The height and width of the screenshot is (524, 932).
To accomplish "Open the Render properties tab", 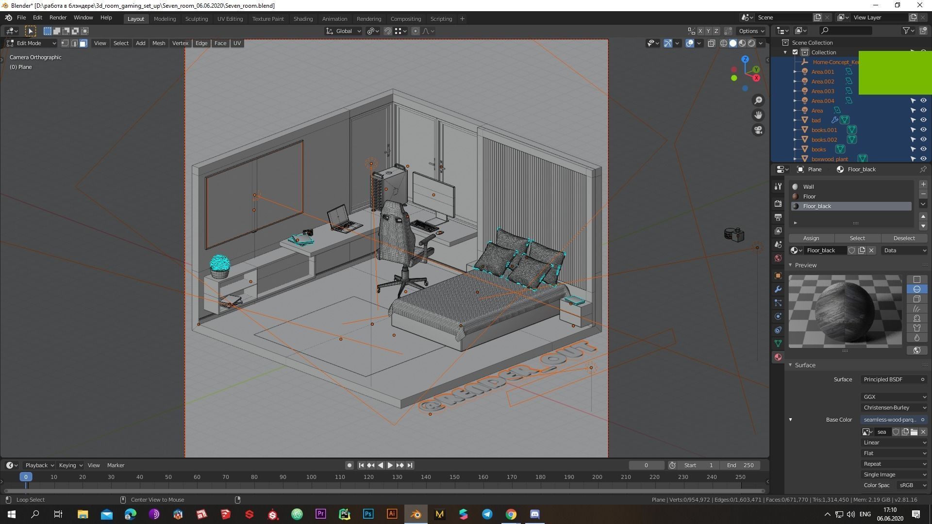I will pyautogui.click(x=778, y=204).
